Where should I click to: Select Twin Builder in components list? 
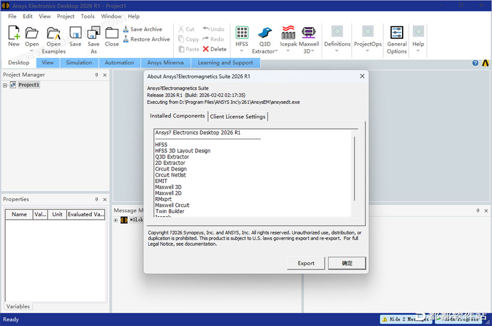point(170,211)
